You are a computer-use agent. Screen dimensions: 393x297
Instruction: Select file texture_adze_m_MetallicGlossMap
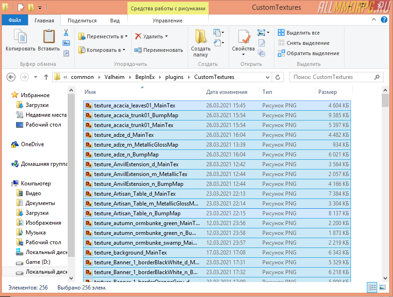coord(217,145)
